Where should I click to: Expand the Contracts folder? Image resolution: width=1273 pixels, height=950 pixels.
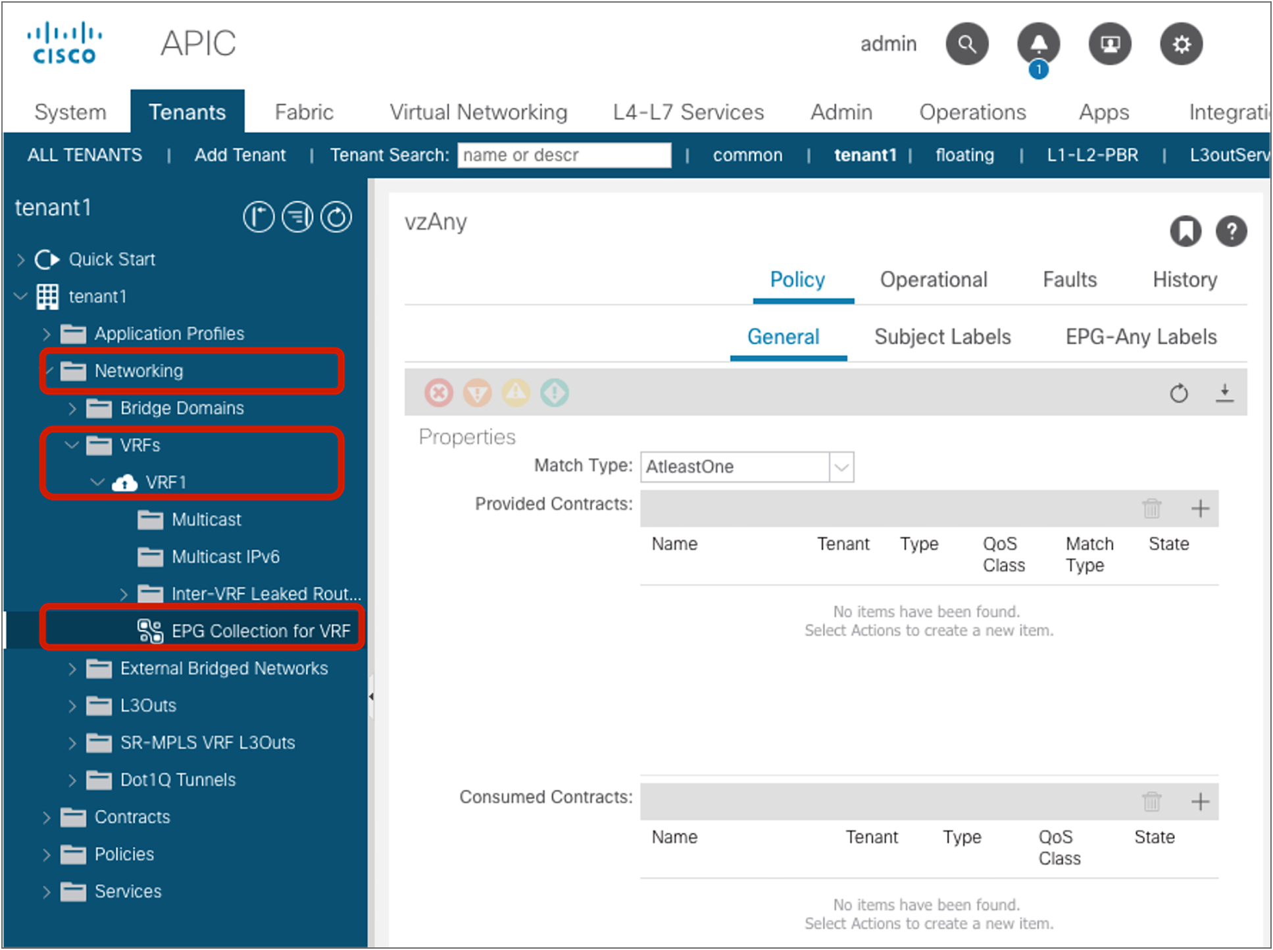[46, 817]
